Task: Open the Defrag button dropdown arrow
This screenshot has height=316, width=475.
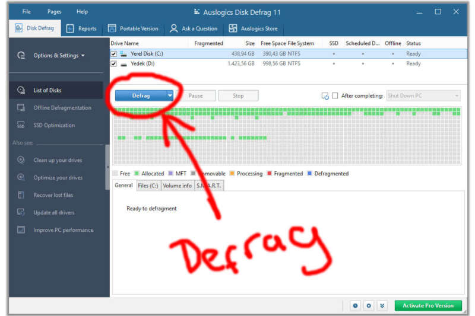Action: point(170,95)
